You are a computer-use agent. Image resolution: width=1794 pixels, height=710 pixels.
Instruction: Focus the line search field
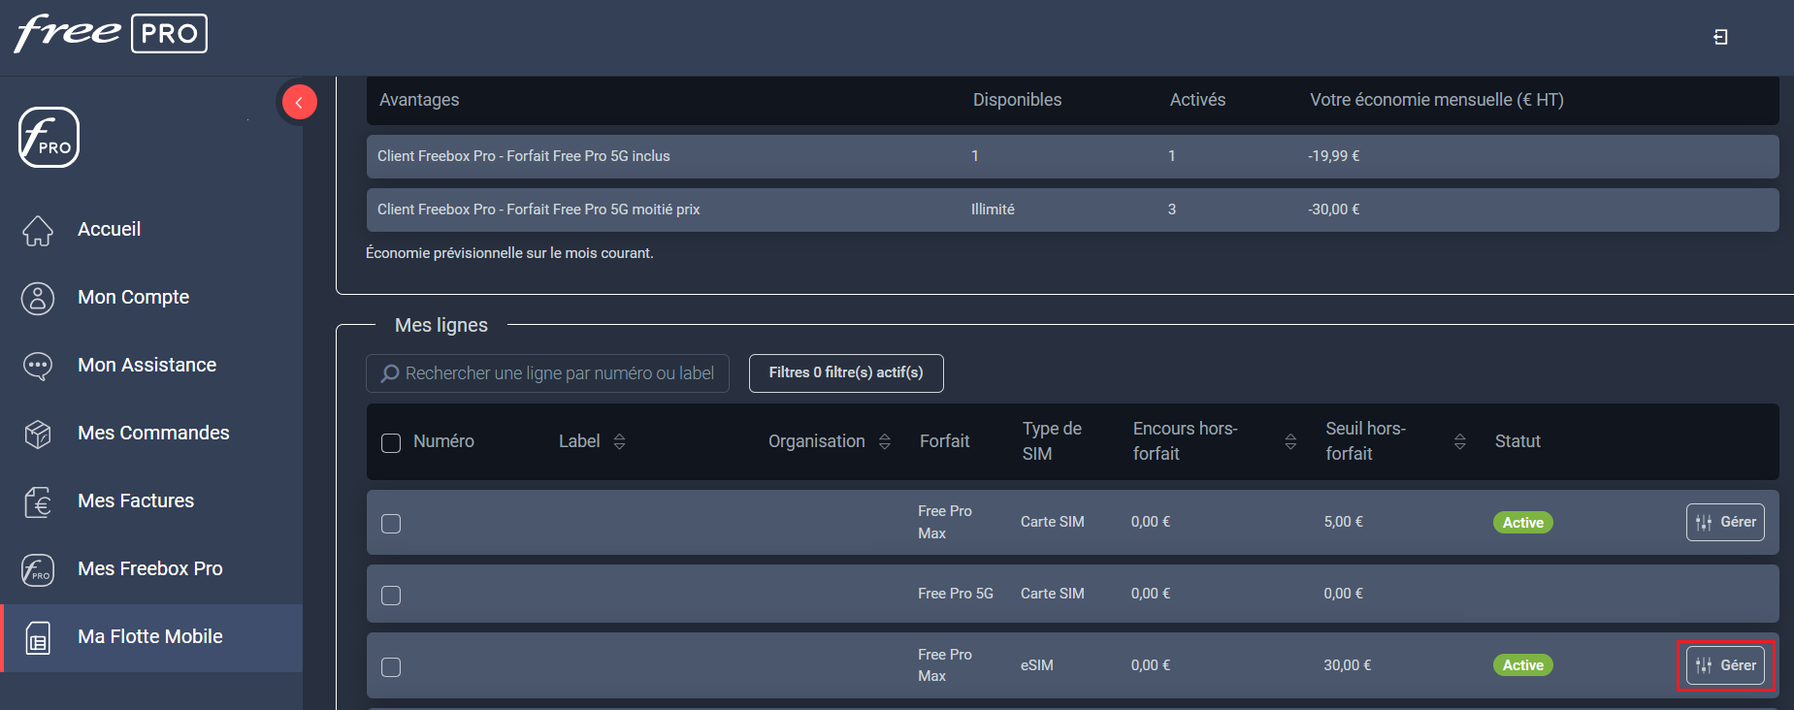[x=547, y=373]
